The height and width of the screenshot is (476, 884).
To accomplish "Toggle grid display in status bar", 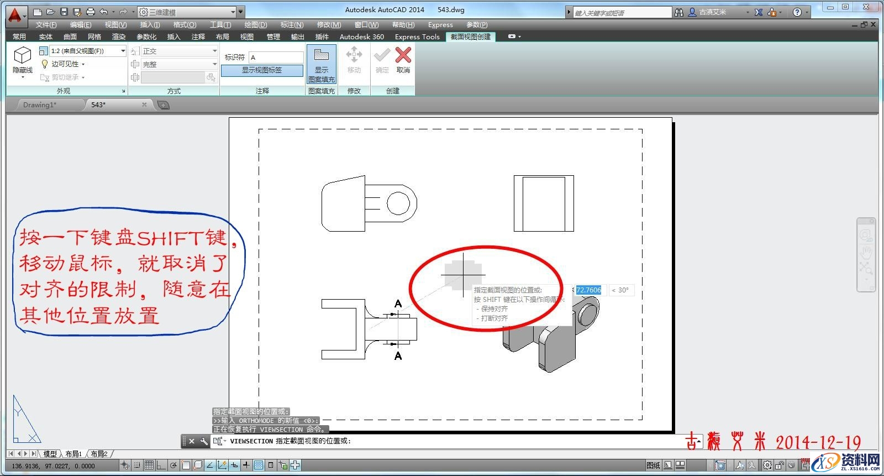I will 149,465.
